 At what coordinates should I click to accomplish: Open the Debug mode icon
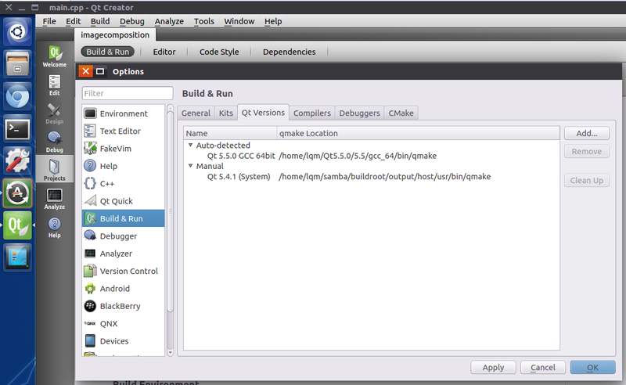coord(55,141)
